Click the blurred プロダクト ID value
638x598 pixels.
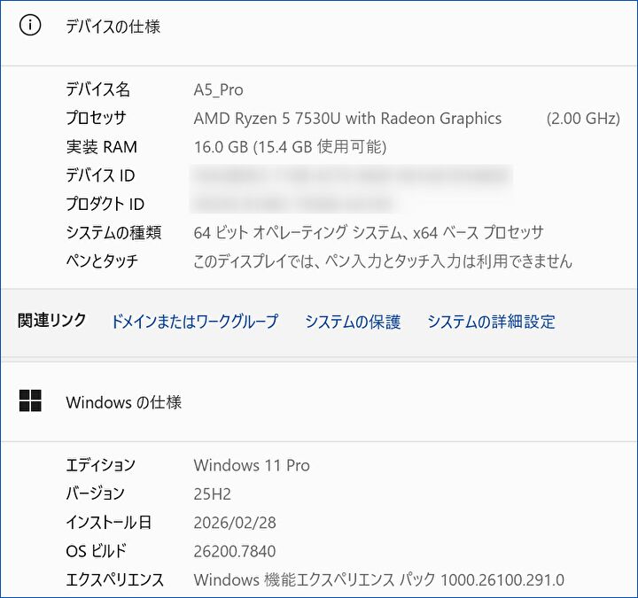pos(292,204)
